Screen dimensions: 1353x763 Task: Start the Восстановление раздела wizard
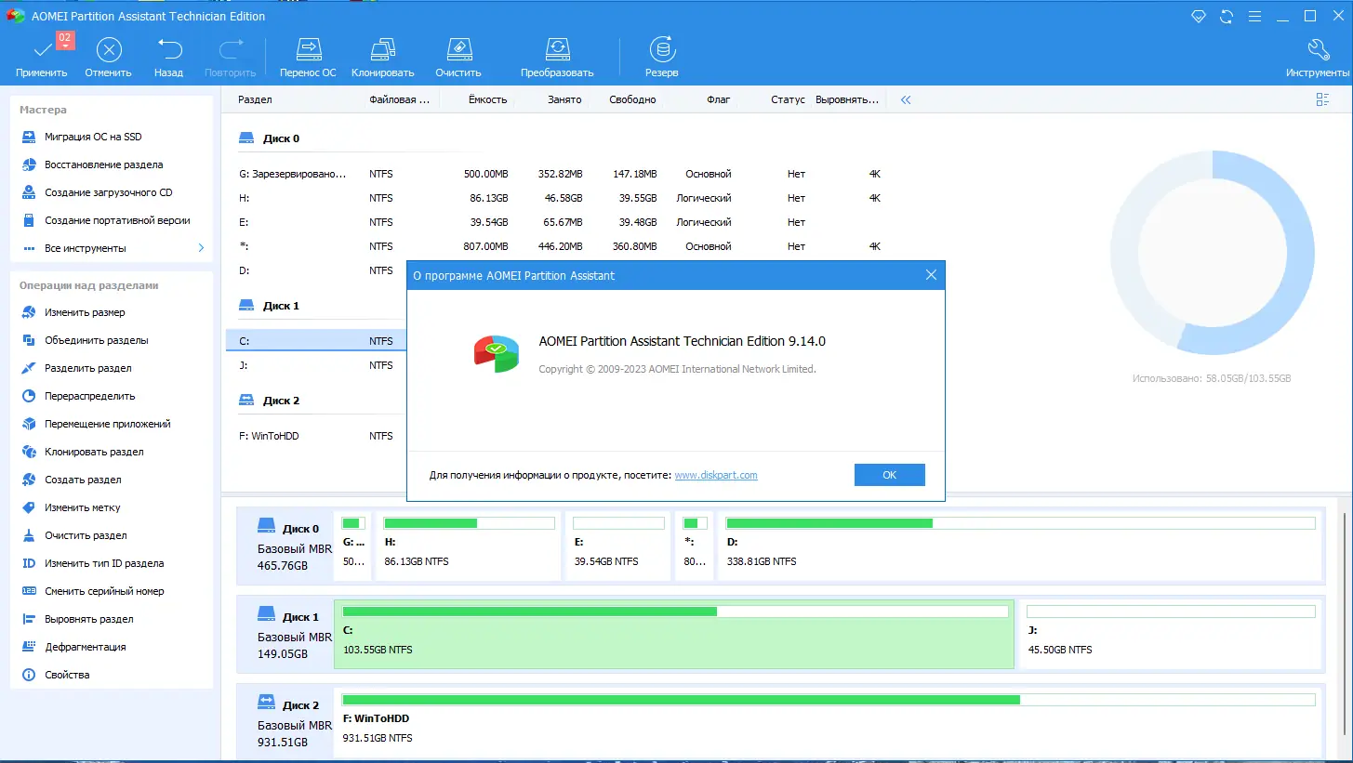pos(103,164)
